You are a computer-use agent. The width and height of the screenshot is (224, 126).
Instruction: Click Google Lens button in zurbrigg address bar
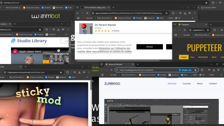(x=185, y=70)
